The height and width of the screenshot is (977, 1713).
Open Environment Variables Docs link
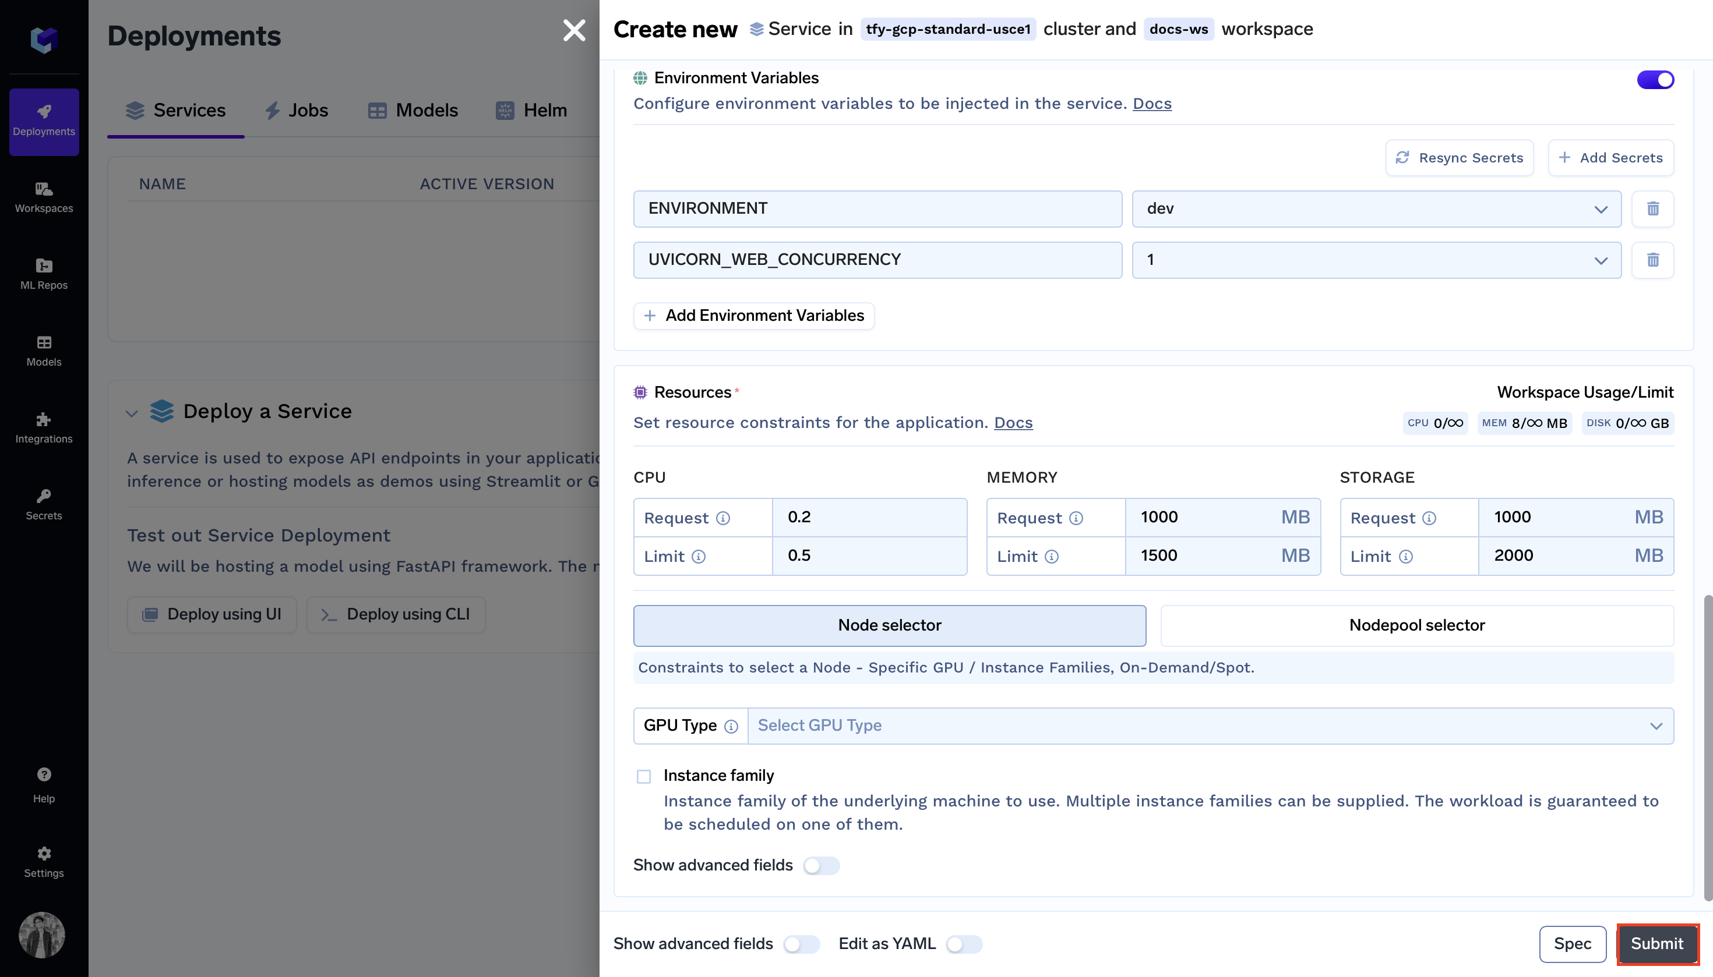pyautogui.click(x=1152, y=103)
